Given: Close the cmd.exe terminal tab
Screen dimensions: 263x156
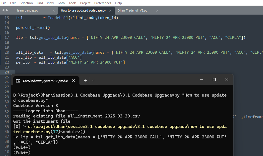Looking at the screenshot, I should tap(73, 81).
